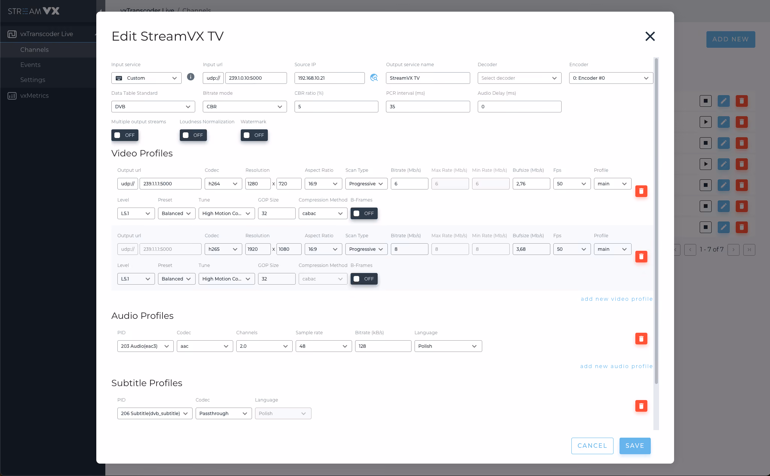The height and width of the screenshot is (476, 770).
Task: Open the 206 Subtitle PID dropdown
Action: pyautogui.click(x=155, y=413)
